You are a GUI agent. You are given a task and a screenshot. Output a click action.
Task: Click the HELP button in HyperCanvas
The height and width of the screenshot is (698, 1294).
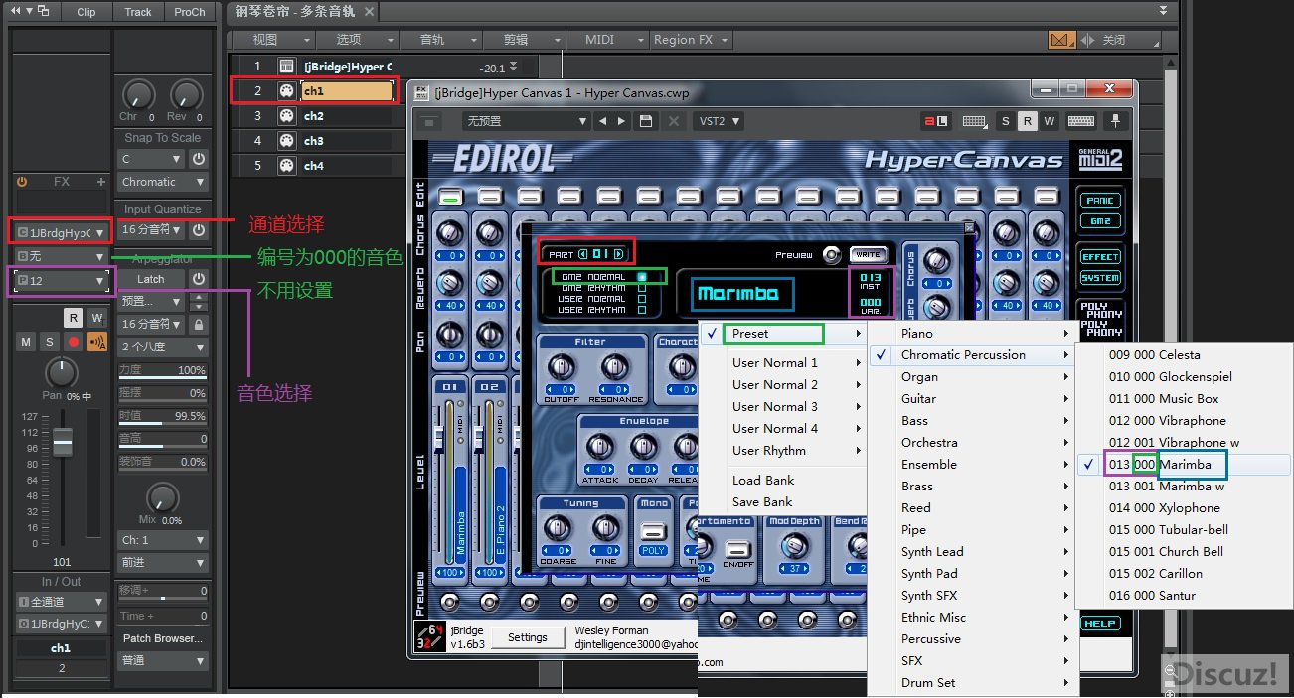(1100, 624)
